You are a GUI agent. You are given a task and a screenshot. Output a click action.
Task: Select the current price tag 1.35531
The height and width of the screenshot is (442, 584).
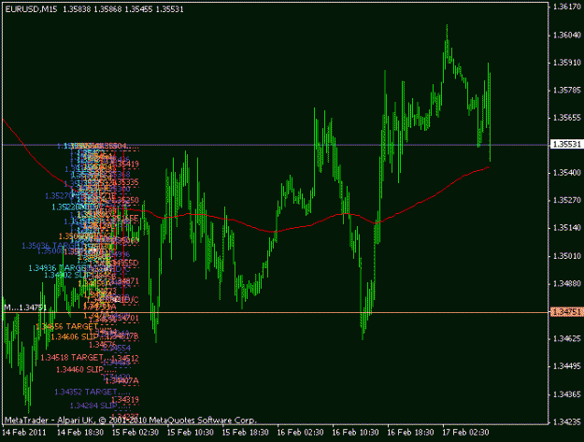coord(567,145)
